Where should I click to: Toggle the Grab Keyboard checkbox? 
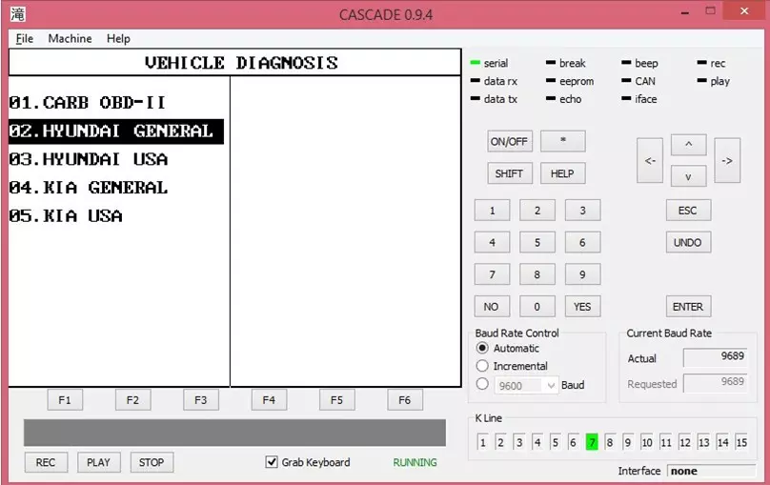272,462
